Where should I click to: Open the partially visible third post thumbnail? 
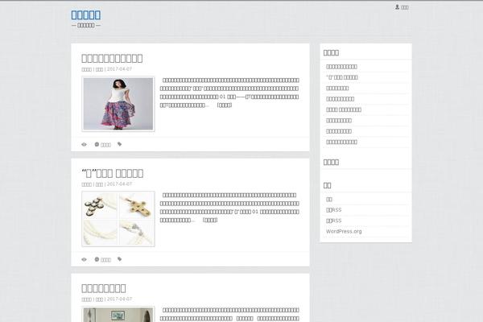tap(118, 314)
